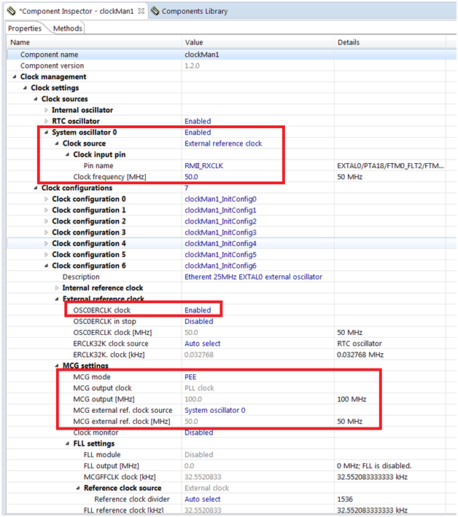Expand Clock configuration 1
Viewport: 458px width, 517px height.
(46, 210)
